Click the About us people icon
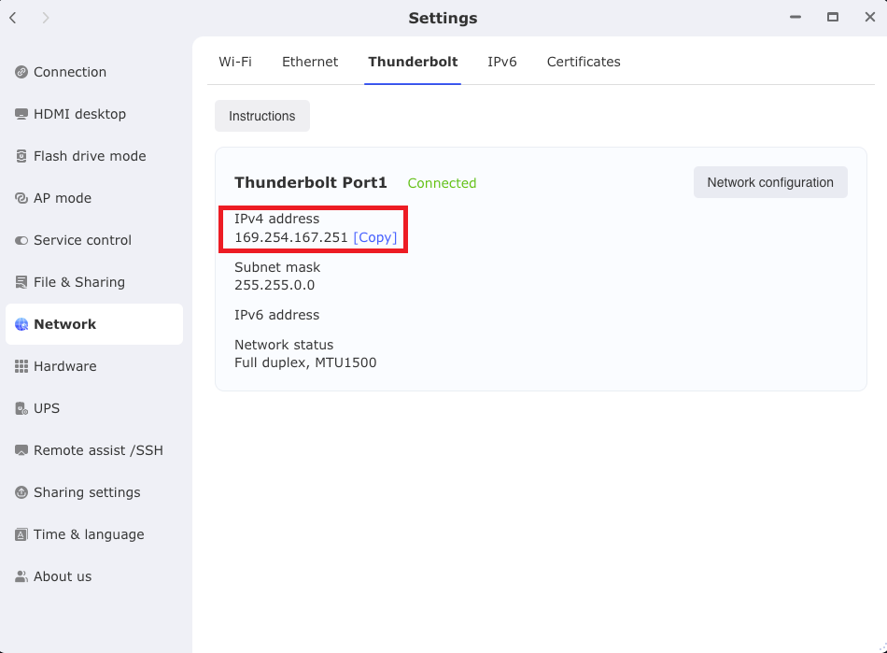 click(21, 576)
